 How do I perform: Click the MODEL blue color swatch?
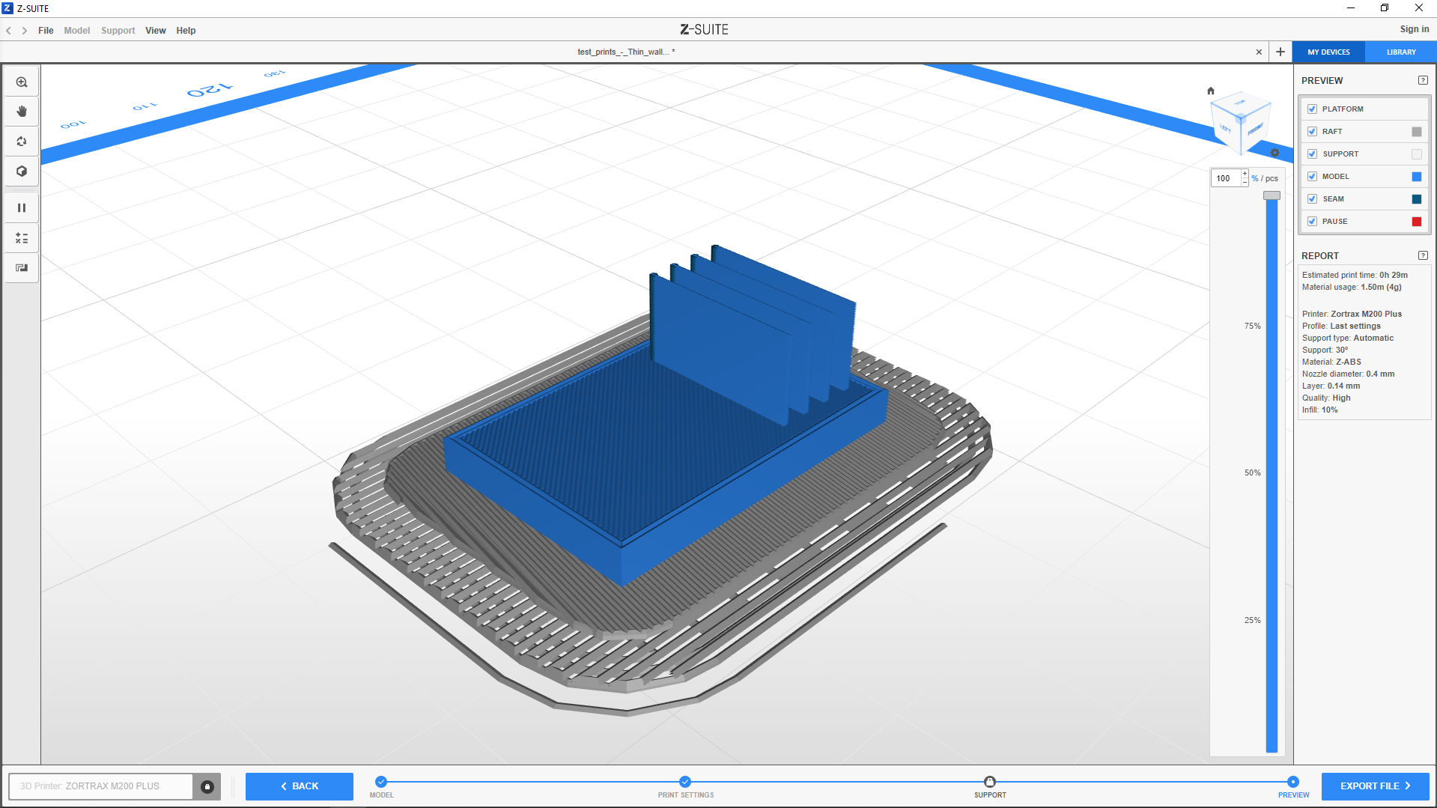[1416, 177]
